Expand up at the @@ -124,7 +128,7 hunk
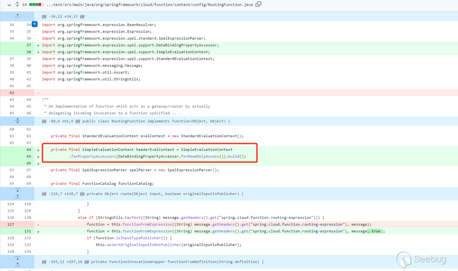The width and height of the screenshot is (458, 271). coord(17,197)
